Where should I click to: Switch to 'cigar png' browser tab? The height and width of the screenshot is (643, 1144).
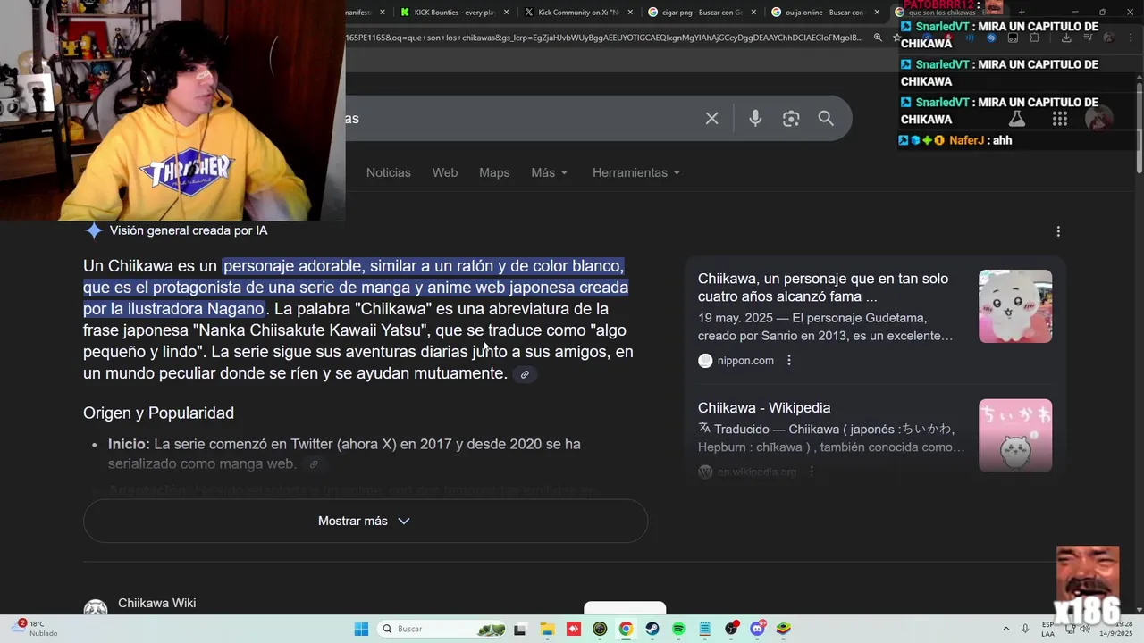coord(702,13)
